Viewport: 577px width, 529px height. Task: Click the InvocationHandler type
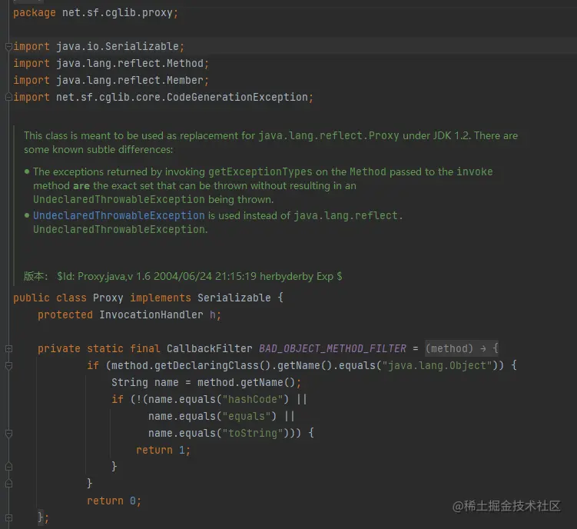[x=151, y=314]
